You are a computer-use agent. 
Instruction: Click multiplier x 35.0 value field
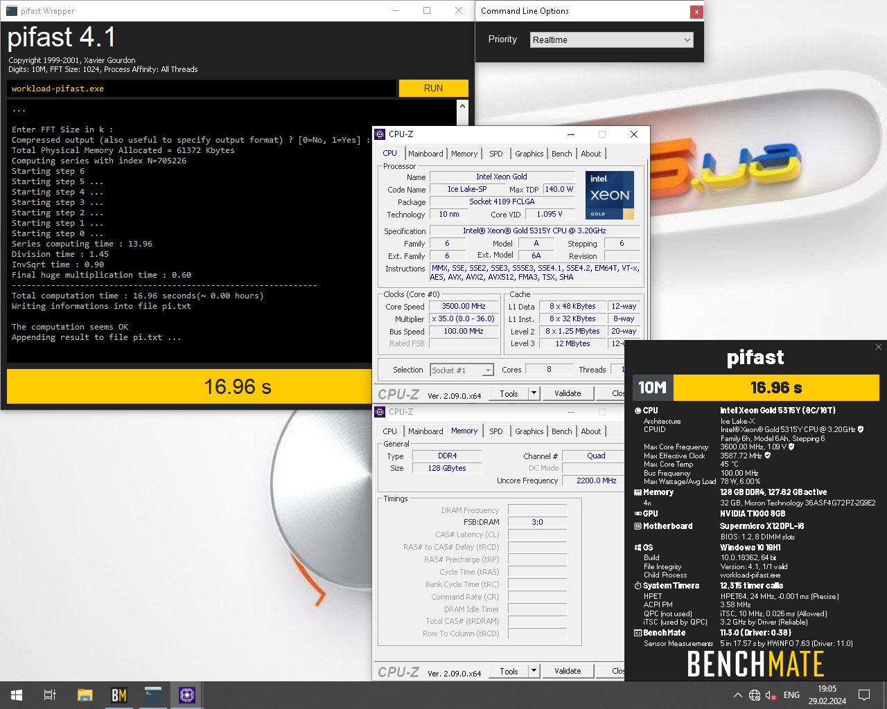[x=464, y=318]
